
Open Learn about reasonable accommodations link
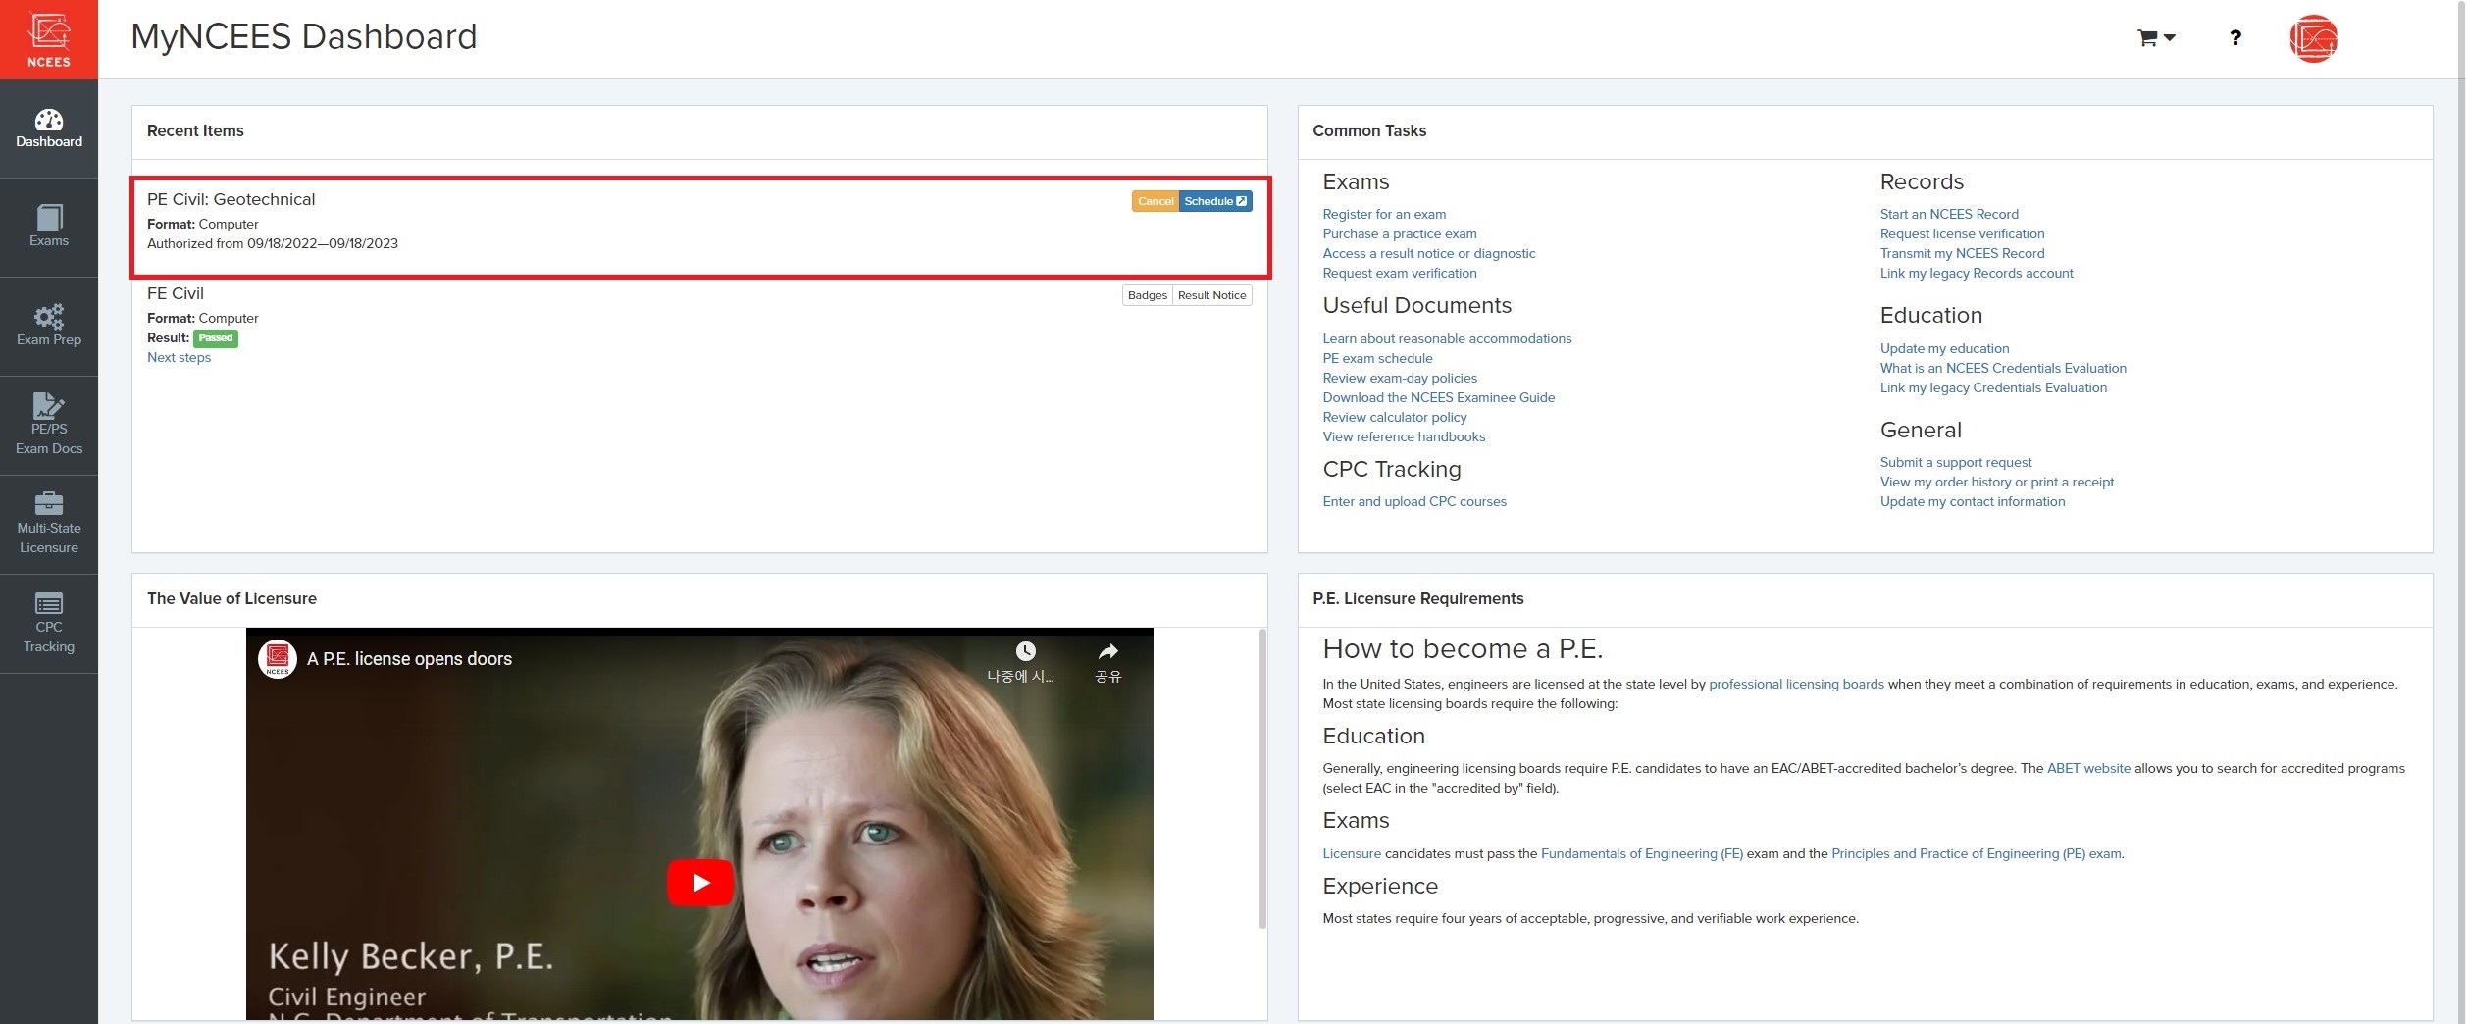[1446, 338]
